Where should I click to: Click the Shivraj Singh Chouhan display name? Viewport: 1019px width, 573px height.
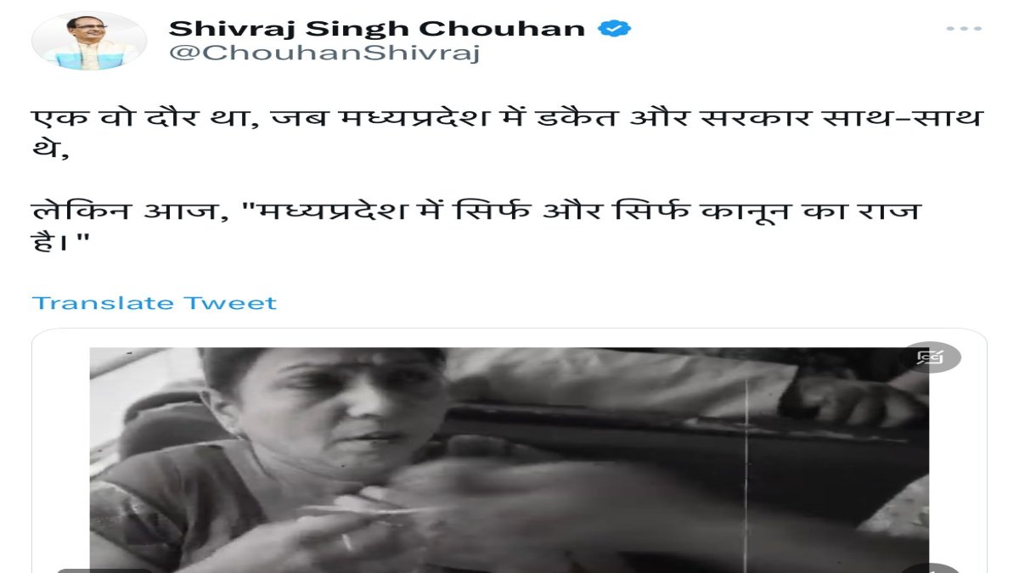(378, 28)
